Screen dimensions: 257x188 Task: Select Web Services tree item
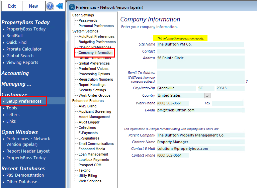[90, 181]
